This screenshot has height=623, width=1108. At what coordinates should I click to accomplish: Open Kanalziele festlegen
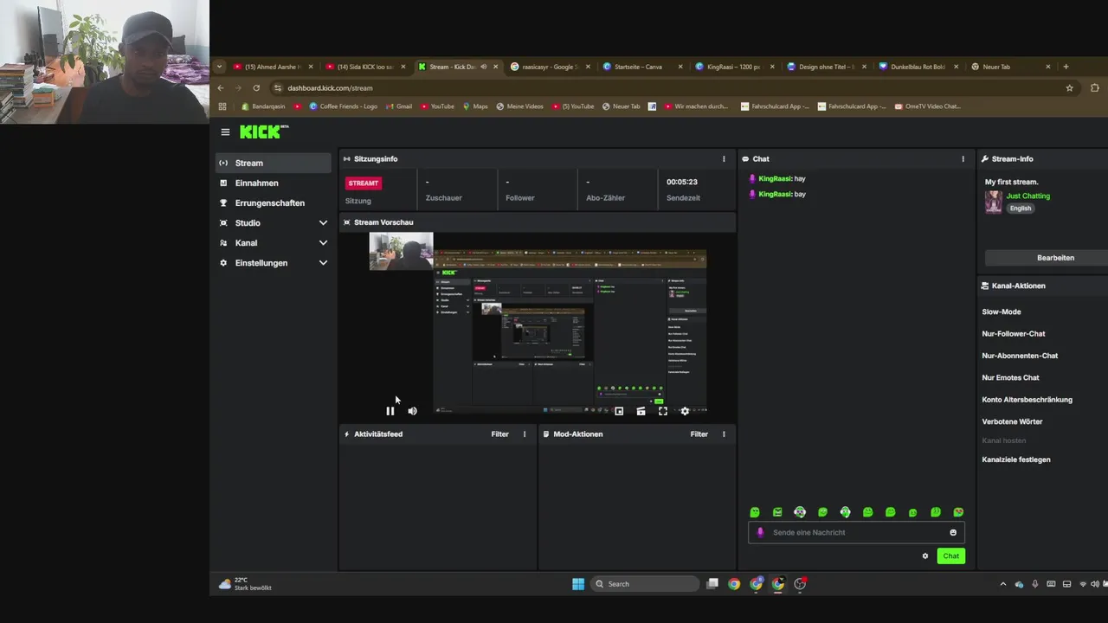[x=1016, y=459]
